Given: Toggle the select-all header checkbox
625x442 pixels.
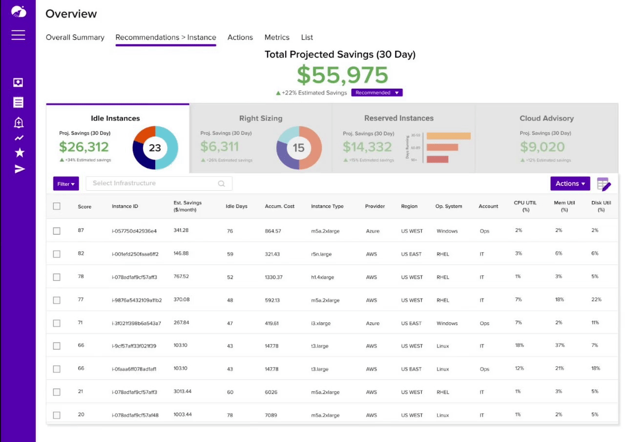Looking at the screenshot, I should pos(57,206).
